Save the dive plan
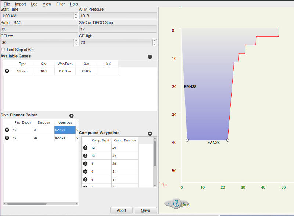 145,210
